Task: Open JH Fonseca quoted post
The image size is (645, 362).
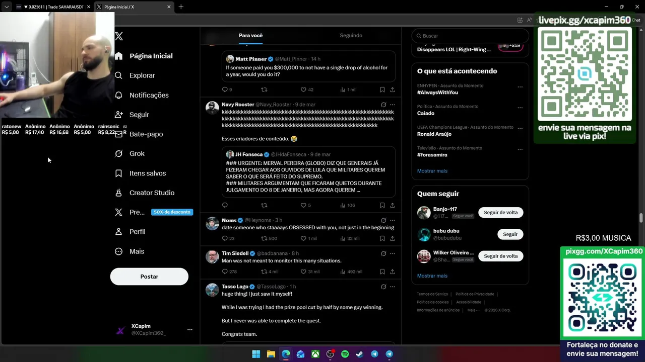Action: pyautogui.click(x=308, y=171)
